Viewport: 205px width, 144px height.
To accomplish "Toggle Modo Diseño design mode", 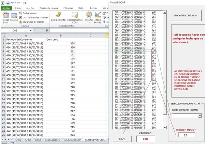I will pyautogui.click(x=97, y=17).
